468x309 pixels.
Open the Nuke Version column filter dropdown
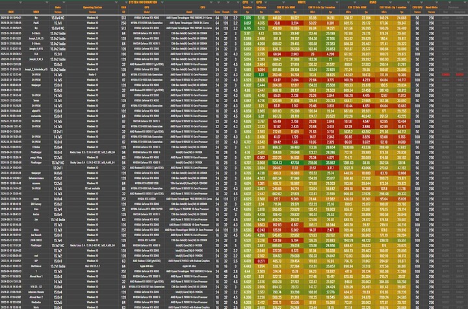click(64, 3)
